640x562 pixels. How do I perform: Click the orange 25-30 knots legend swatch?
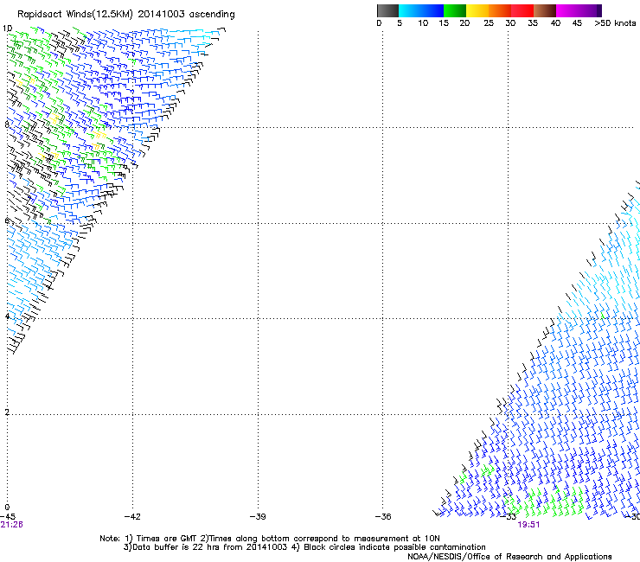coord(500,10)
